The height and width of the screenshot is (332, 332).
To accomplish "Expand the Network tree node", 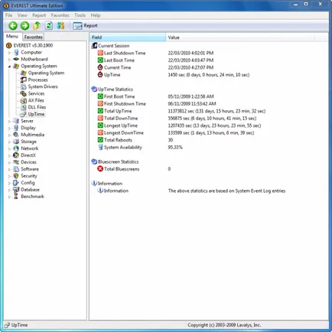I will click(x=9, y=148).
